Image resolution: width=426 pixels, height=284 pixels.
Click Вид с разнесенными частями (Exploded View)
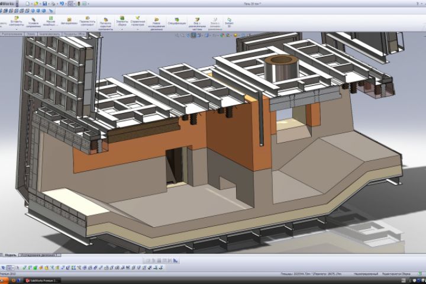197,24
